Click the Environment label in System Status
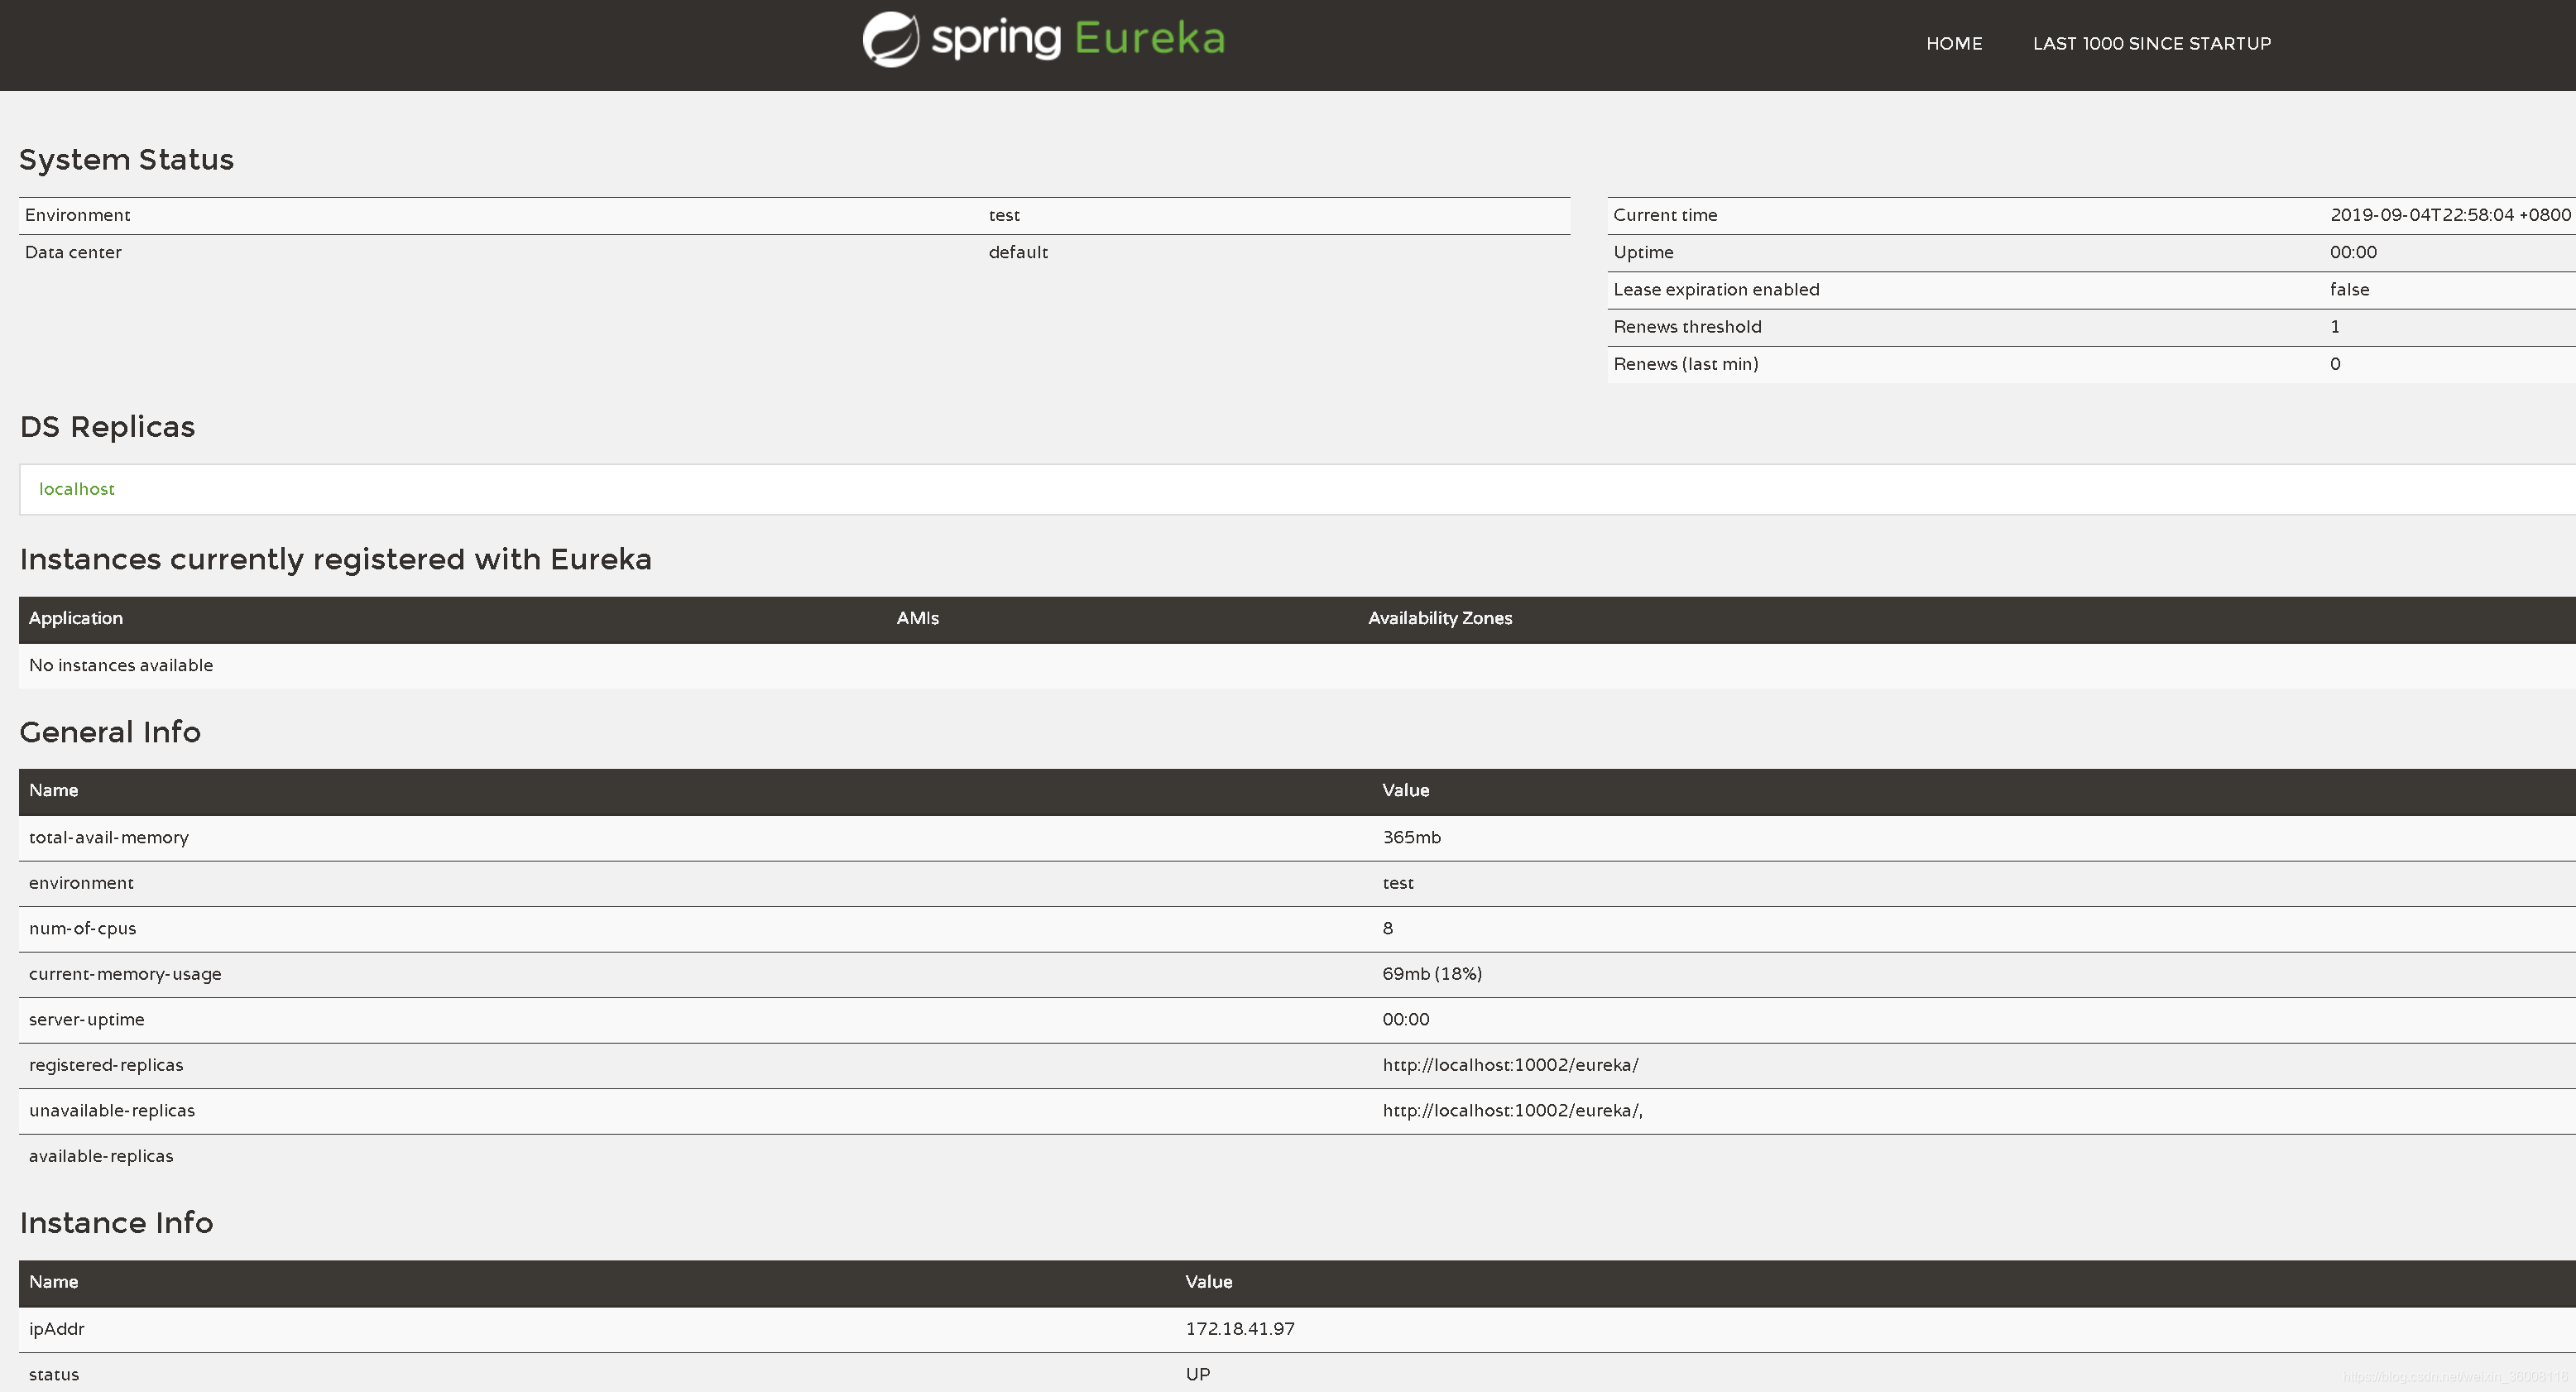 77,215
